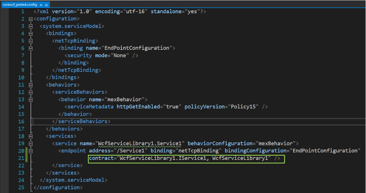Collapse the binding EndPointConfiguration element
Screen dimensions: 366x193
tap(31, 48)
